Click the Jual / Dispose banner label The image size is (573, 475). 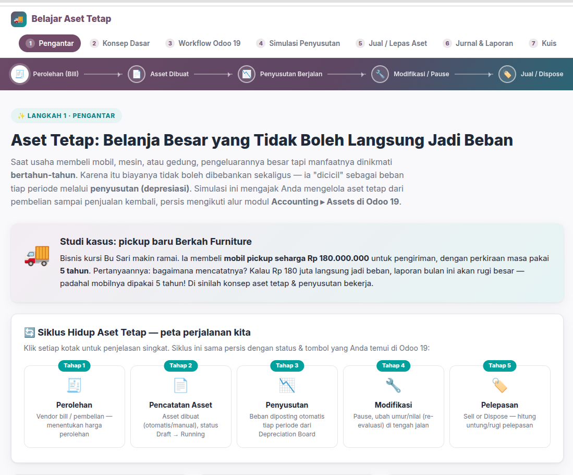click(x=542, y=74)
